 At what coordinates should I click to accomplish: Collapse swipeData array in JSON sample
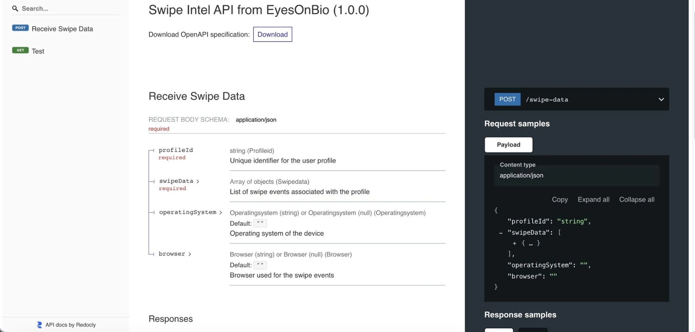pos(501,233)
